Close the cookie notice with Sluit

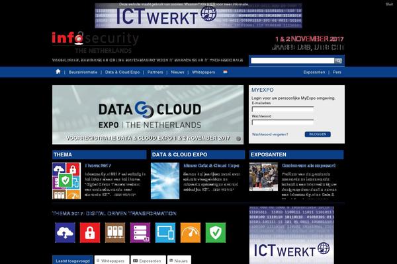pos(389,5)
